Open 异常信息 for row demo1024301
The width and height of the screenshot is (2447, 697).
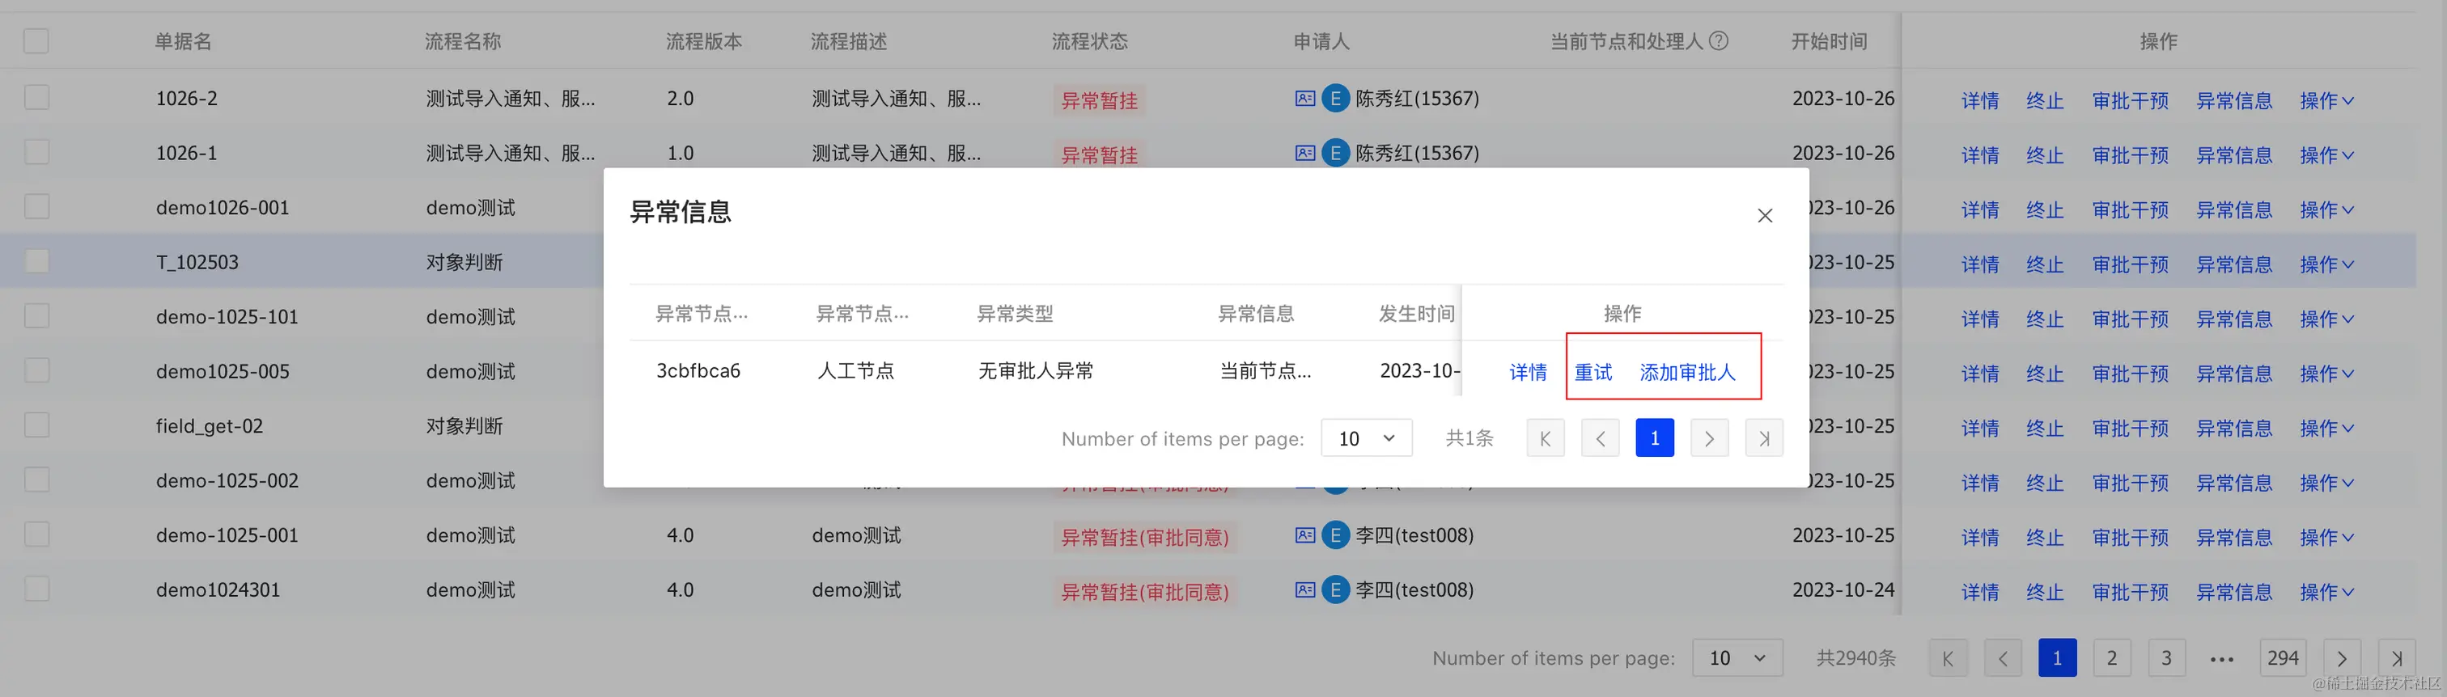(x=2234, y=593)
